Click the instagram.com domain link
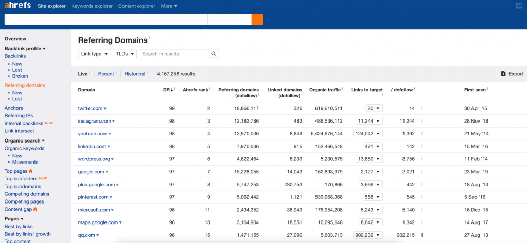 (x=95, y=121)
